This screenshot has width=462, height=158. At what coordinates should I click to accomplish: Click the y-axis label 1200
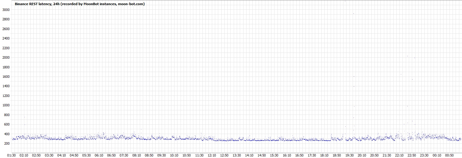click(x=6, y=96)
